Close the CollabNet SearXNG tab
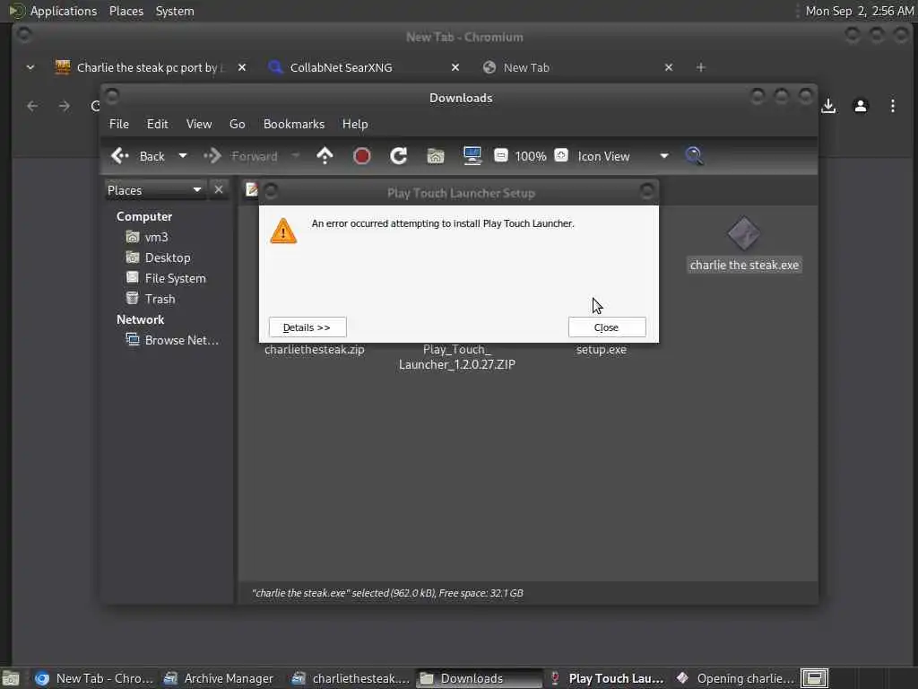This screenshot has height=689, width=918. (x=455, y=67)
